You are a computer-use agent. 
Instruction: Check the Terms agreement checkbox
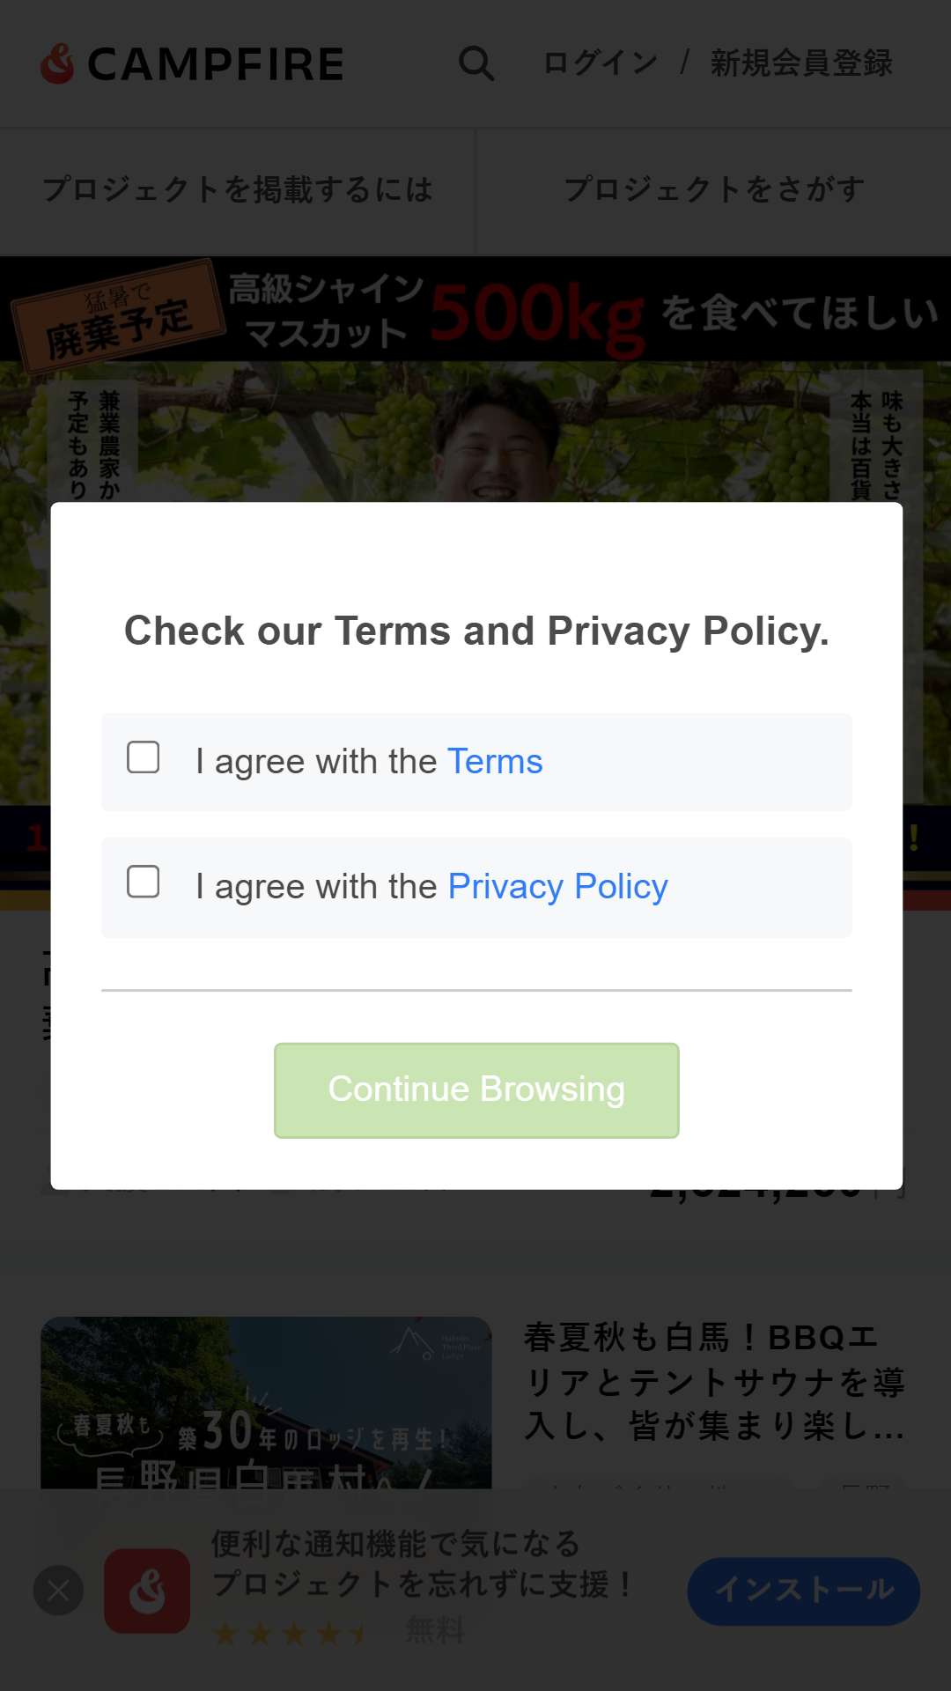pyautogui.click(x=144, y=757)
